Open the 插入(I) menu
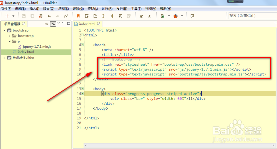The image size is (277, 149). pos(34,9)
